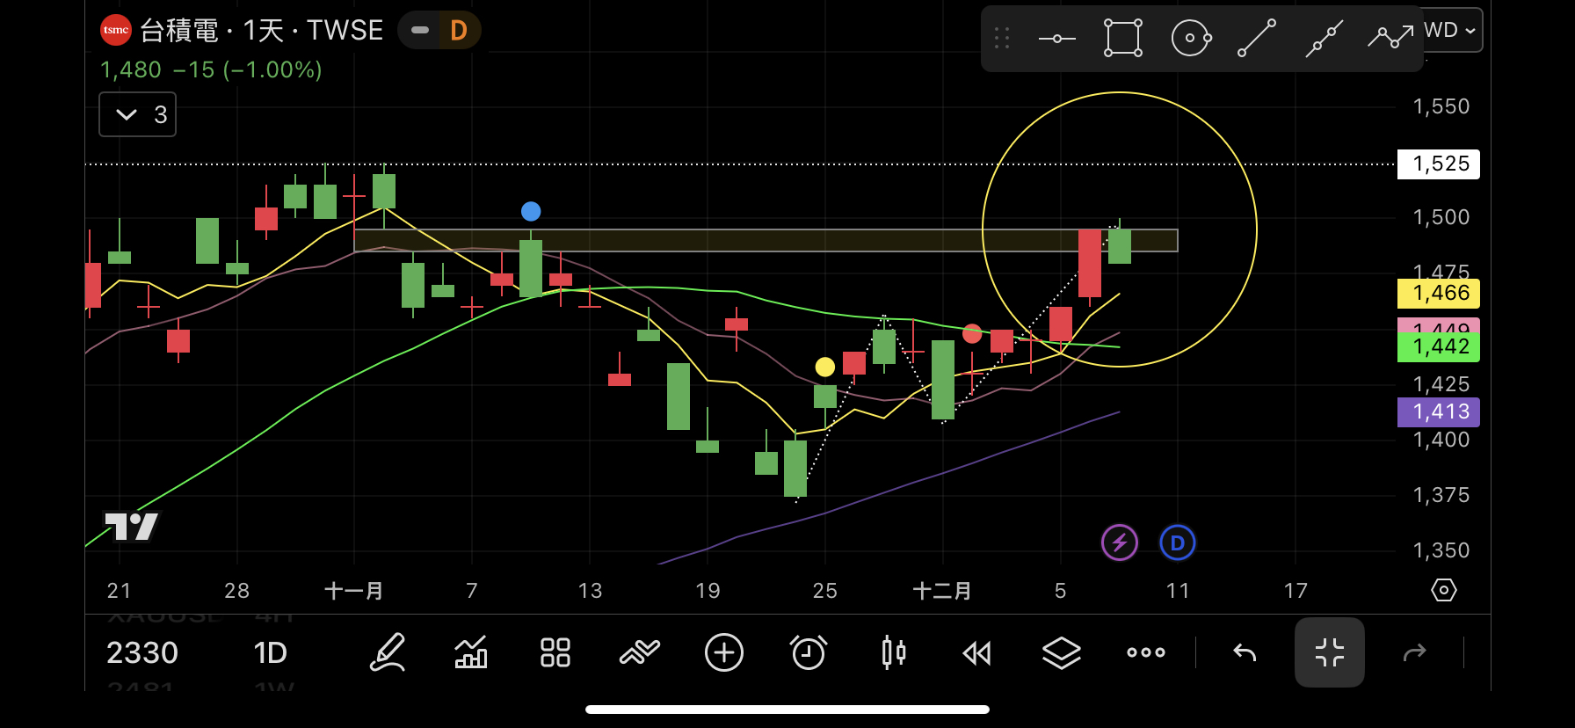Click the purple lightning event marker
The height and width of the screenshot is (728, 1575).
point(1120,542)
